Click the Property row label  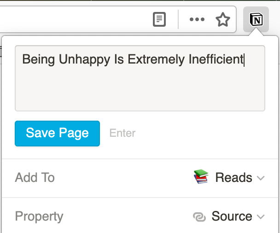[39, 216]
